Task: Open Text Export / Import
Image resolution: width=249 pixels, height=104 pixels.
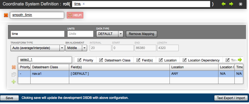Action: coord(231,98)
